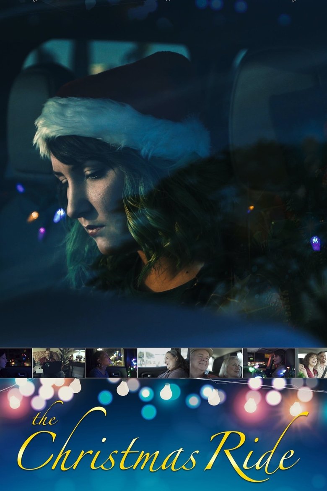This screenshot has height=491, width=327.
Task: Click the thumbnail of older couple in car
Action: (x=216, y=363)
